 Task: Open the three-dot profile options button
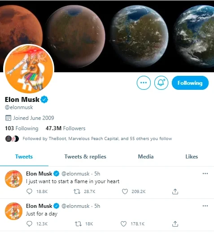point(144,83)
